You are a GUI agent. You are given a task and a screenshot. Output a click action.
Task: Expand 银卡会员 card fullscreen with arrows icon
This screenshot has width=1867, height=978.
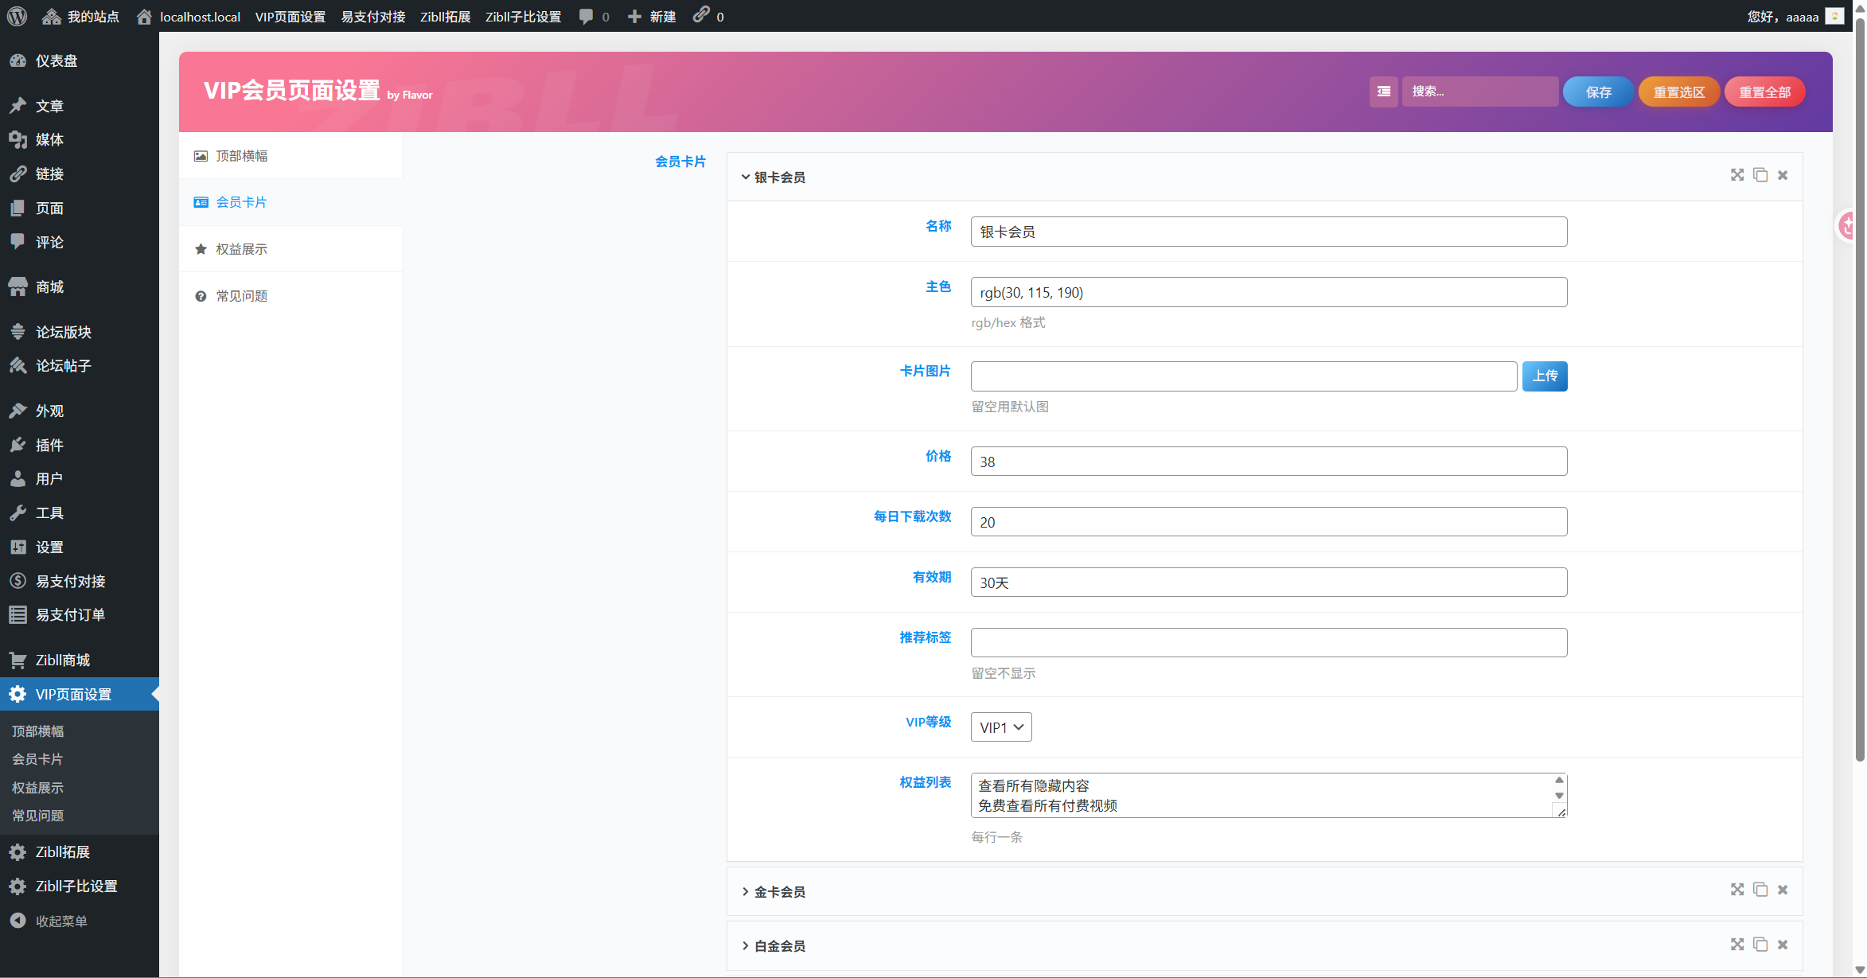(x=1736, y=175)
